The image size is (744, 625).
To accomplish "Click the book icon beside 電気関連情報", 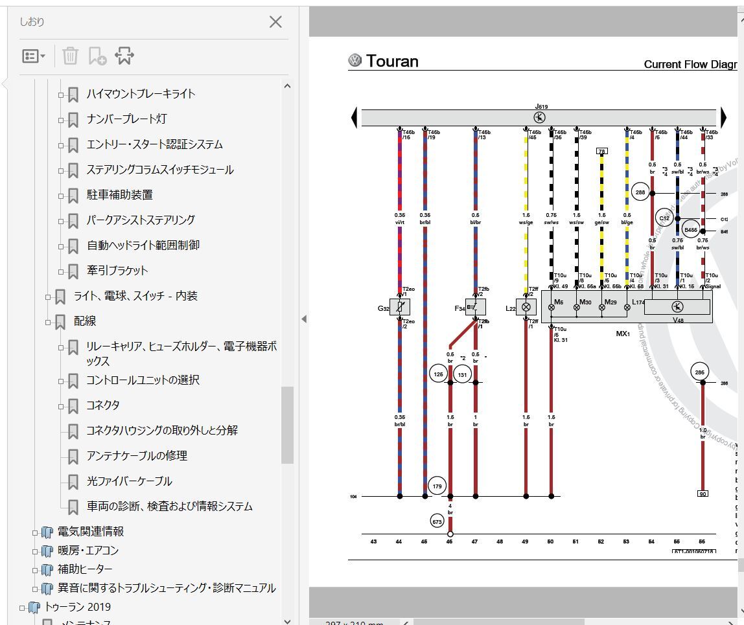I will pyautogui.click(x=47, y=532).
